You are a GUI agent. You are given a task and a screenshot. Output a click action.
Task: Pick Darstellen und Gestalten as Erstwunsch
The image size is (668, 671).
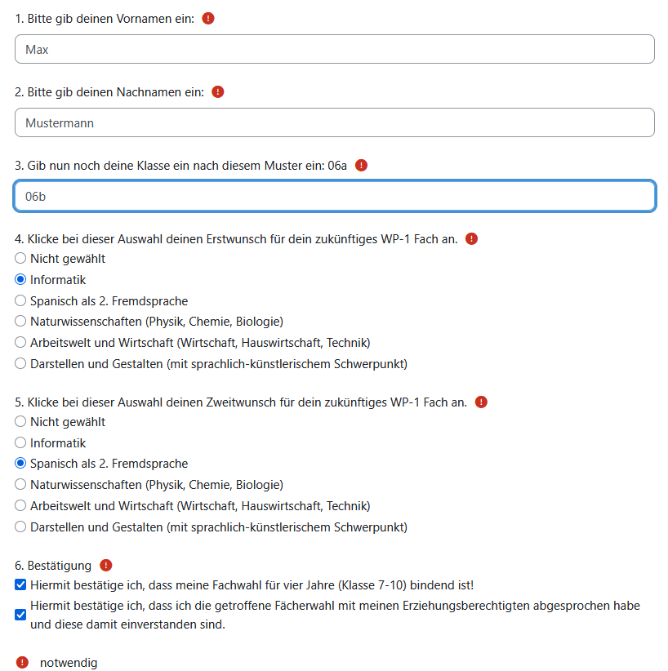click(20, 364)
